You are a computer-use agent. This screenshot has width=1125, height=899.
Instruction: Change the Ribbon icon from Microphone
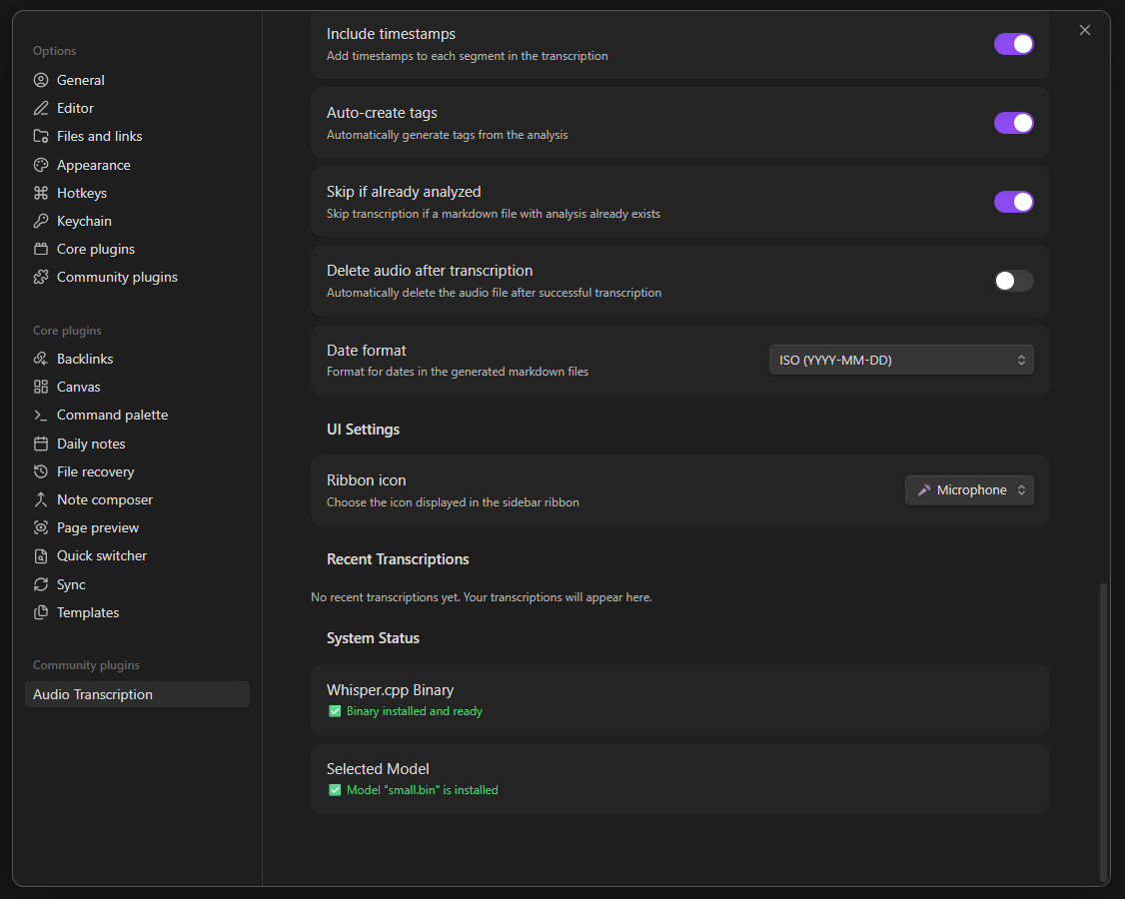(x=968, y=489)
